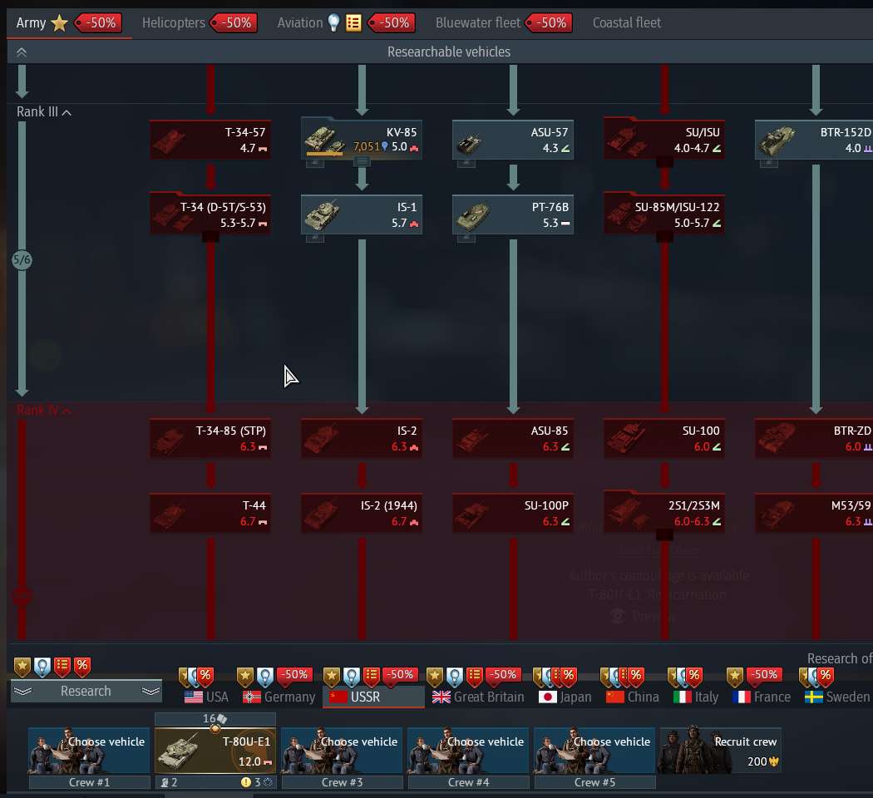Viewport: 873px width, 798px height.
Task: Click right double chevron on Research button
Action: click(x=150, y=691)
